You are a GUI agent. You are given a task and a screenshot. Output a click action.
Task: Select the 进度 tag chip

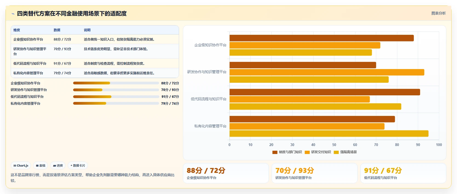pyautogui.click(x=58, y=166)
